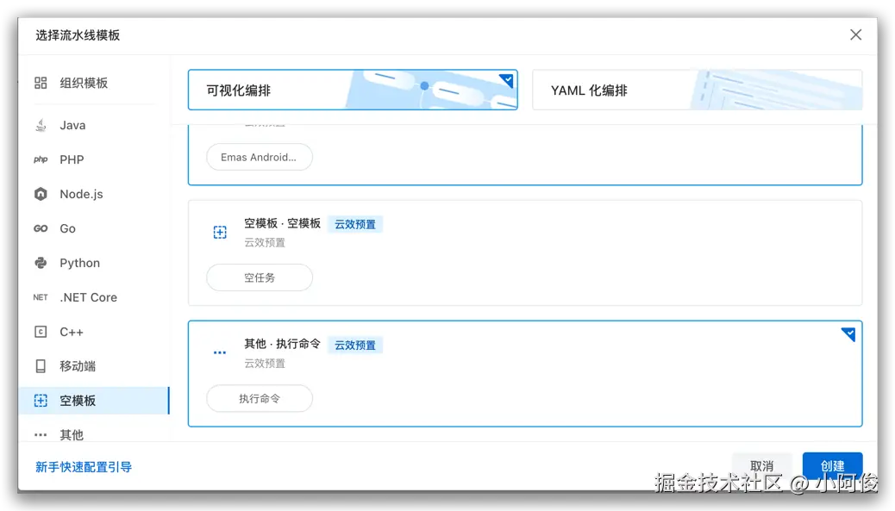Click the 组织模板 grid icon

(x=41, y=83)
